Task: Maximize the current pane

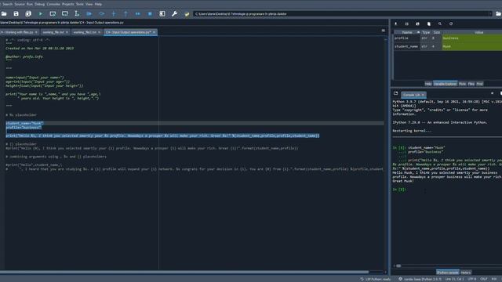Action: coord(162,14)
